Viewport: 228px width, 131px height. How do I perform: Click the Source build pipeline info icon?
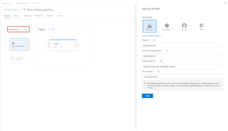point(167,51)
